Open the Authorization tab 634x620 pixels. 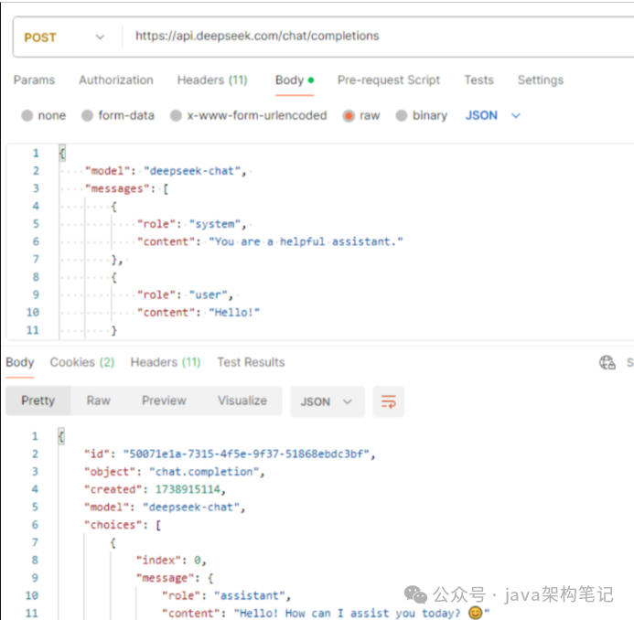(116, 80)
